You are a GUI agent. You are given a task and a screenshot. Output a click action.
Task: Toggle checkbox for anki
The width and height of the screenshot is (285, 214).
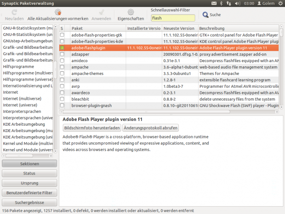[x=62, y=80]
